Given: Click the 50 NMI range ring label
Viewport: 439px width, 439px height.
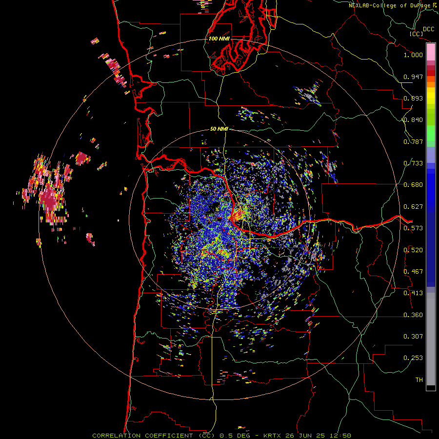Looking at the screenshot, I should click(x=219, y=129).
